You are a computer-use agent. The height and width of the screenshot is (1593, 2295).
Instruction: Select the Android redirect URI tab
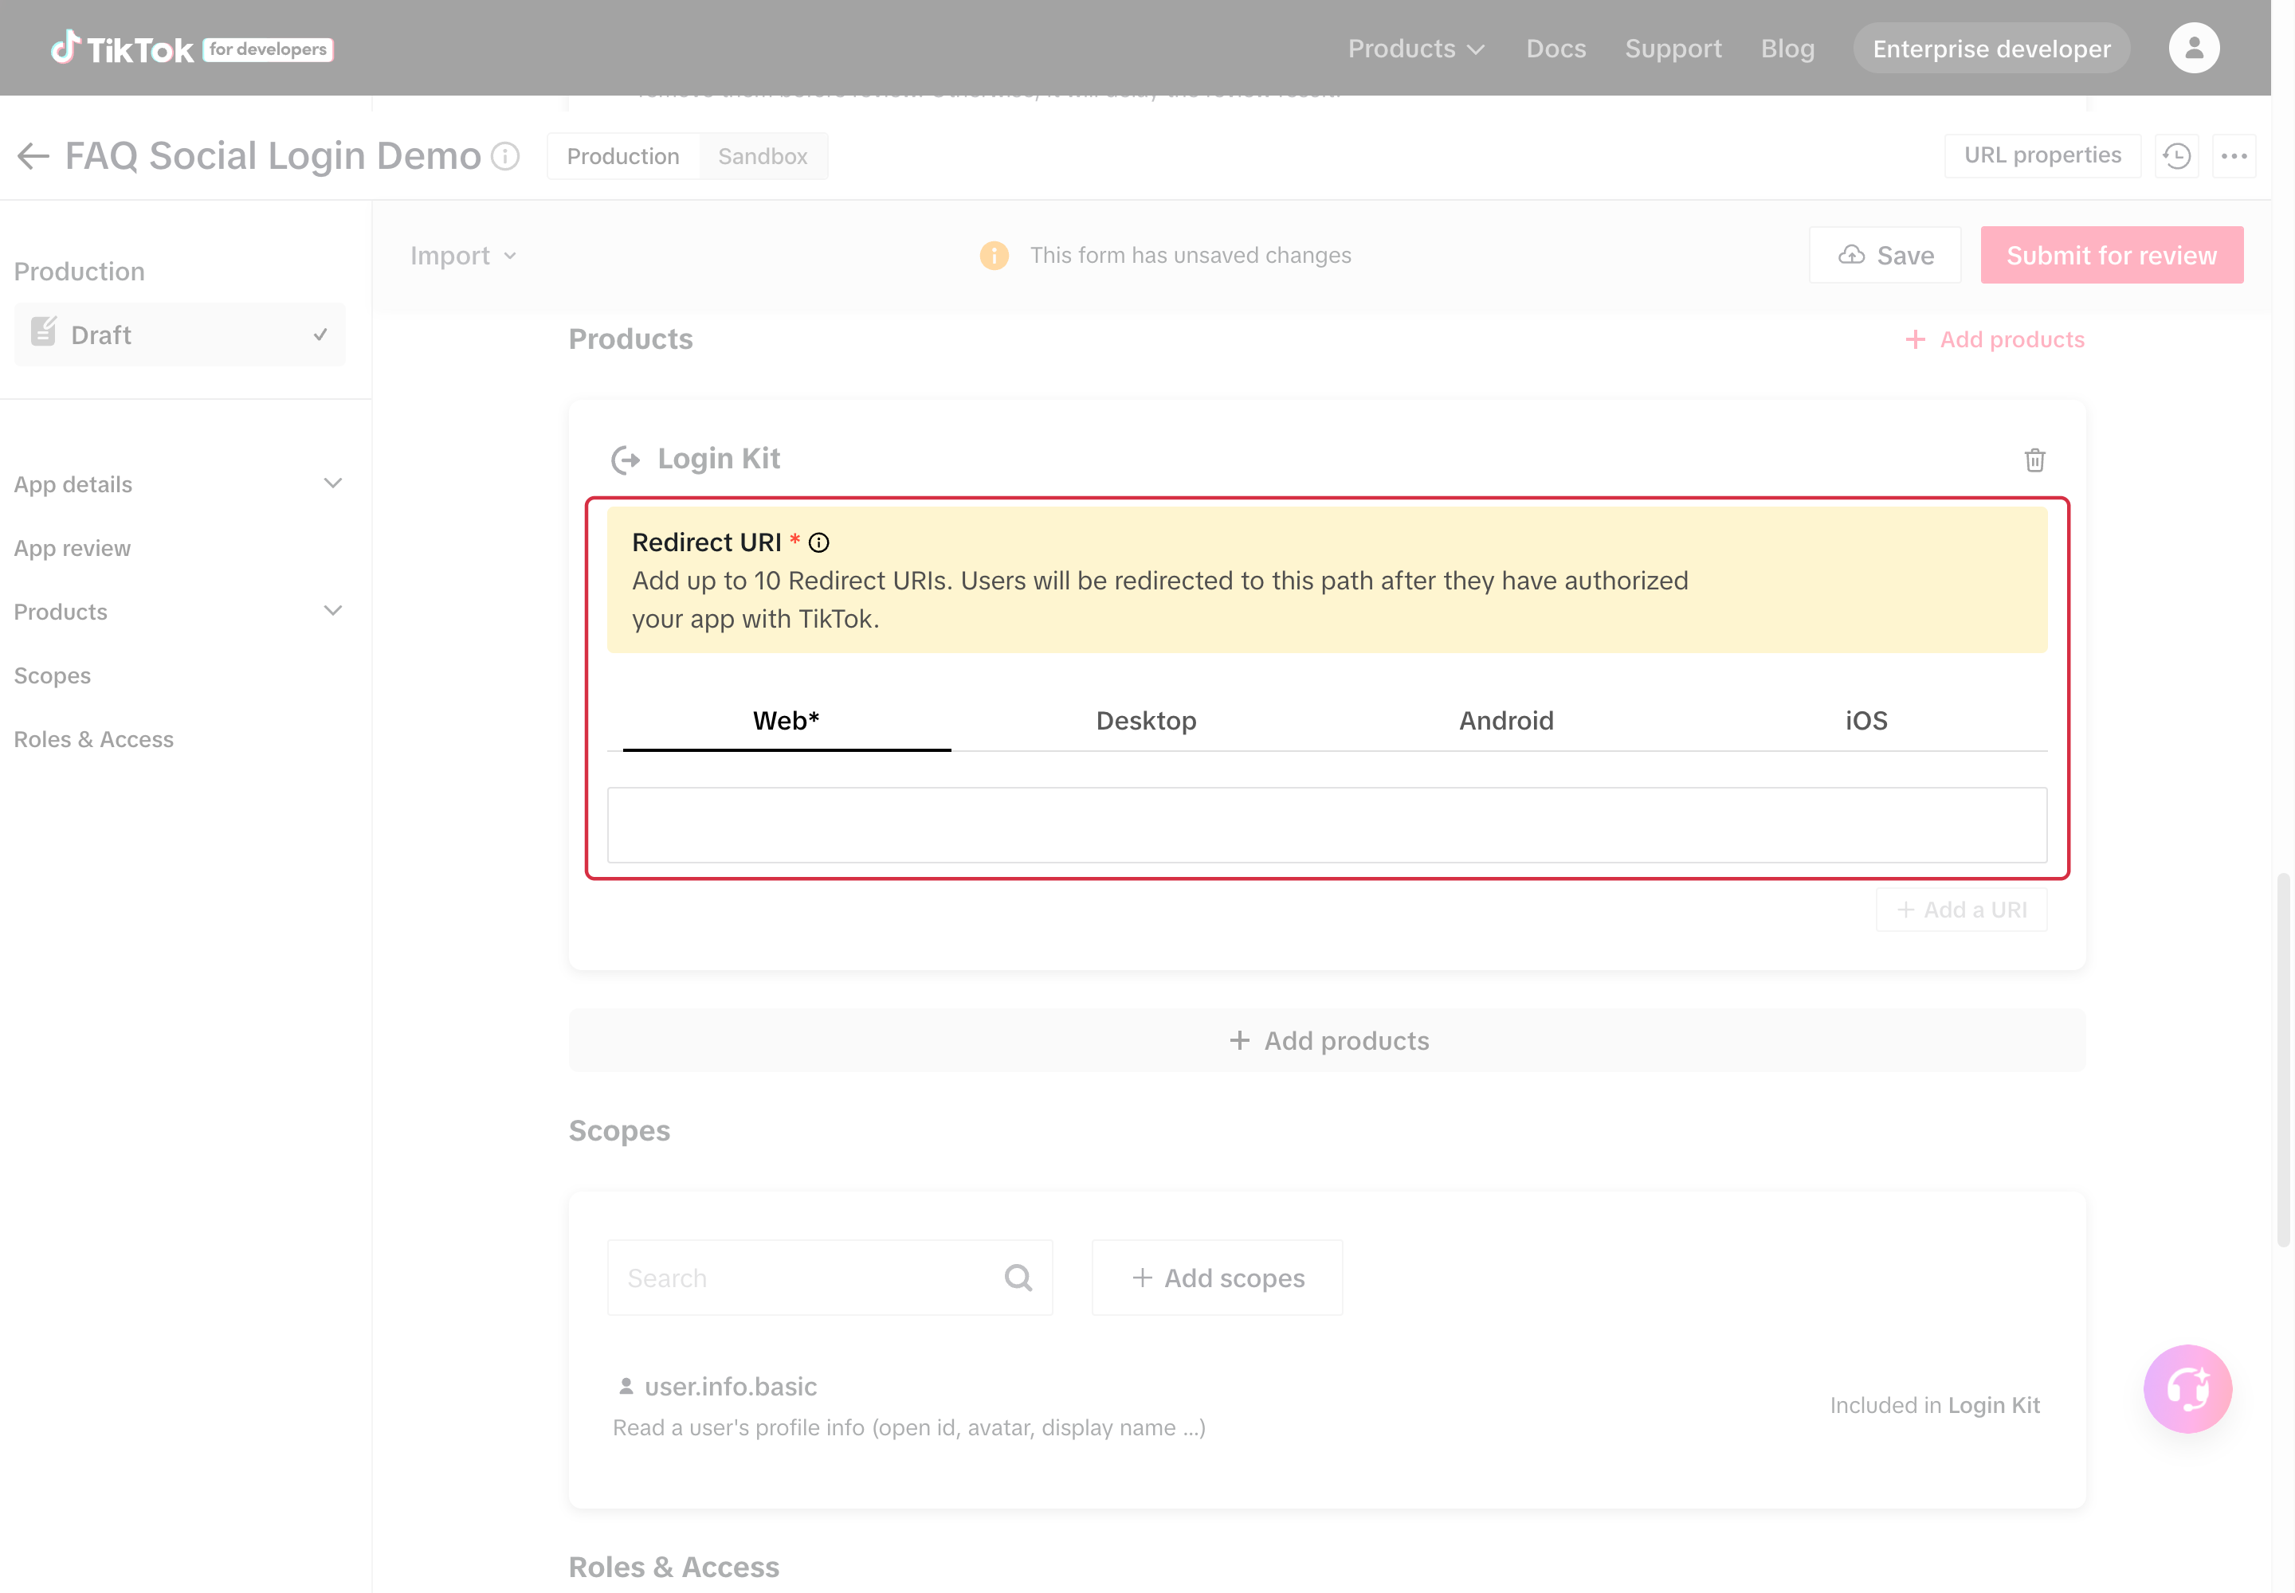pyautogui.click(x=1505, y=720)
